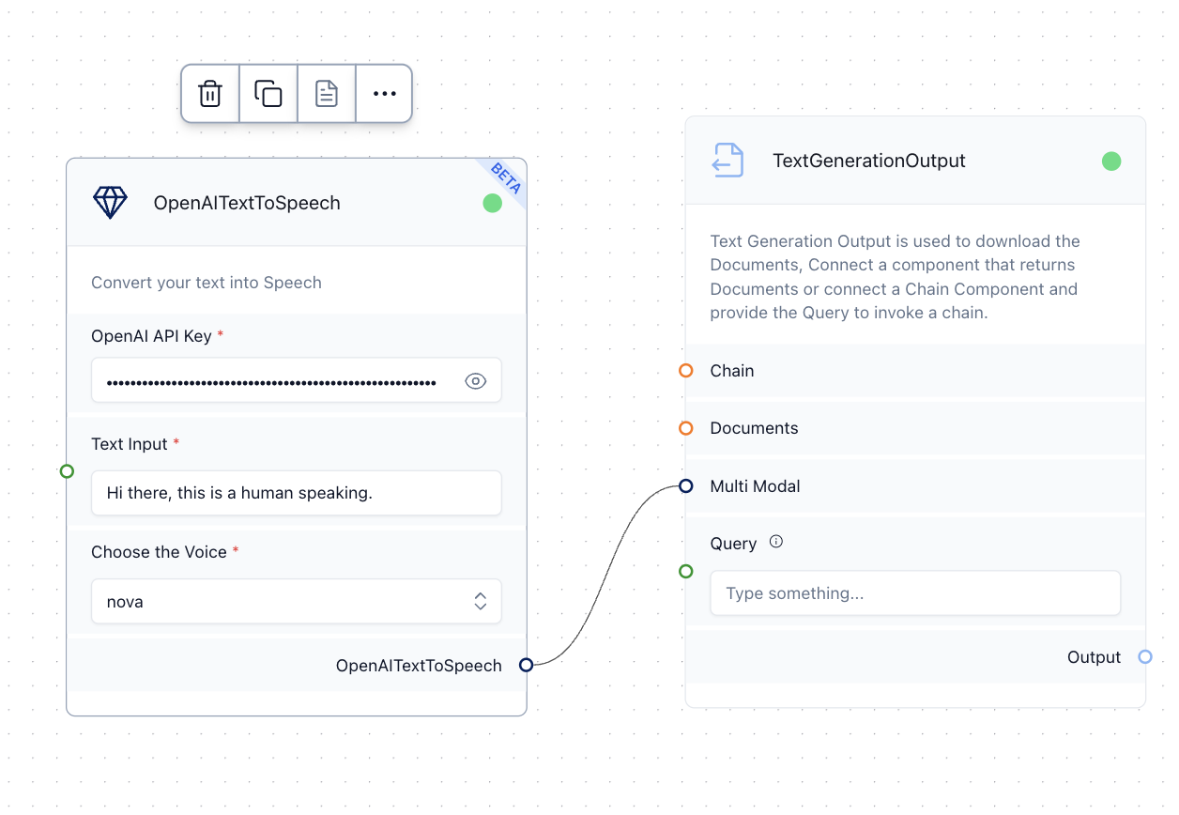The width and height of the screenshot is (1179, 815).
Task: Click the OpenAITextToSpeech output handle
Action: tap(526, 665)
